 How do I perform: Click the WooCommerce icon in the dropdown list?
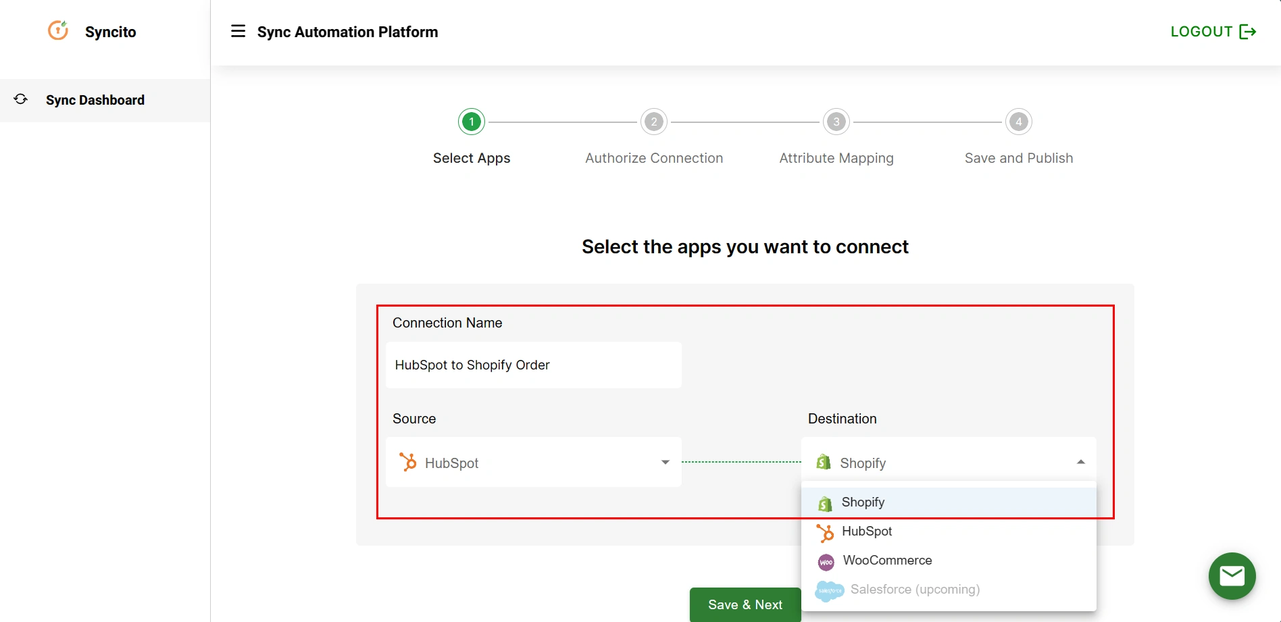point(825,561)
